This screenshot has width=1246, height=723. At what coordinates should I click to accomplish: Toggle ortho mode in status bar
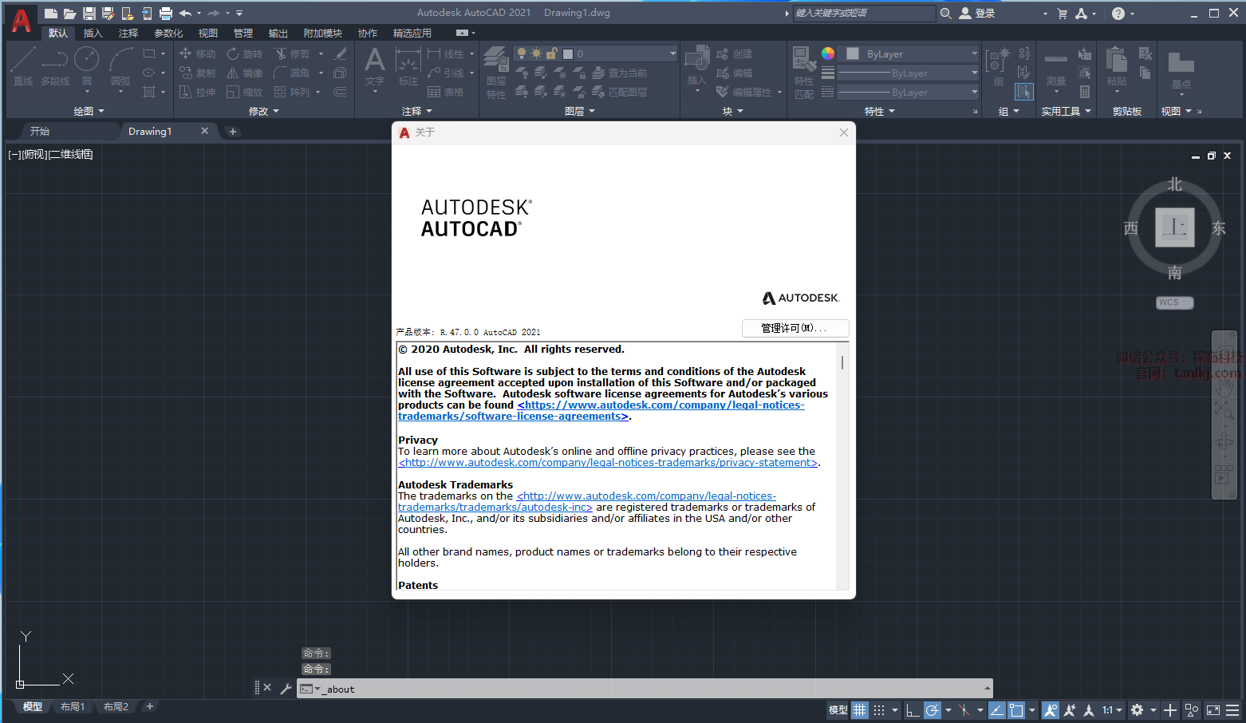pyautogui.click(x=912, y=710)
